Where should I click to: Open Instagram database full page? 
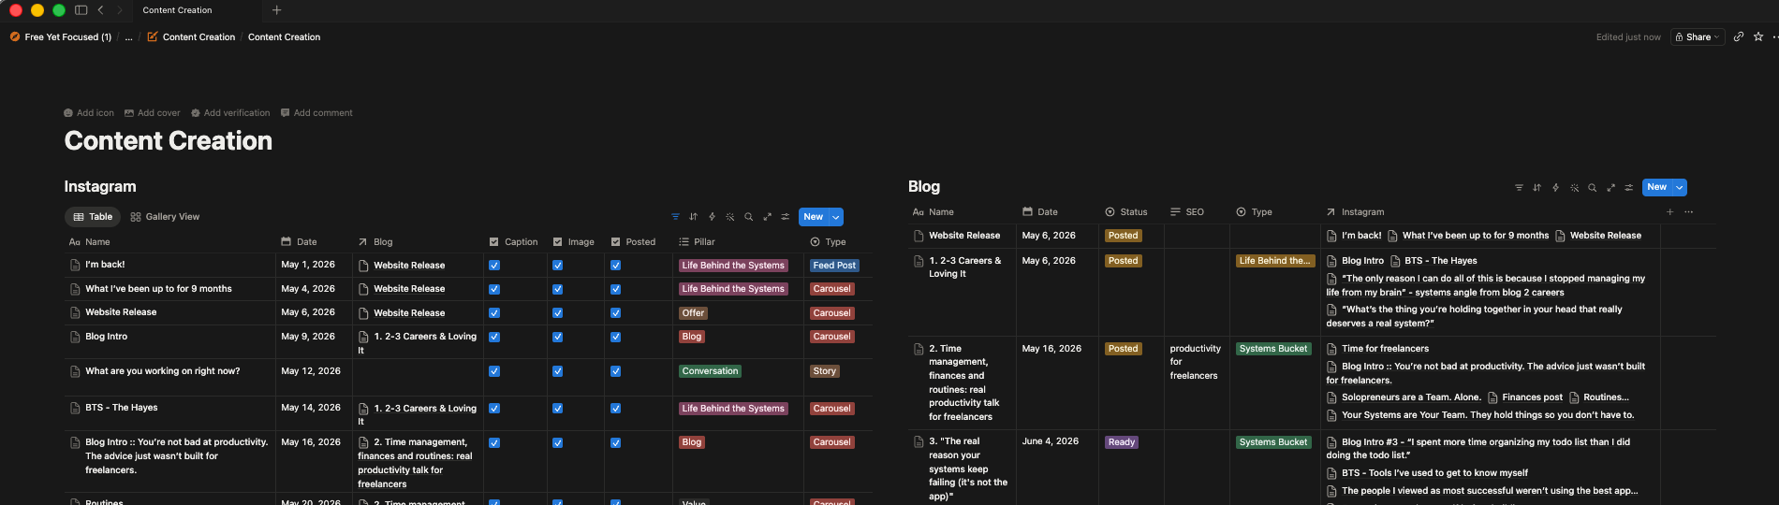(x=767, y=217)
